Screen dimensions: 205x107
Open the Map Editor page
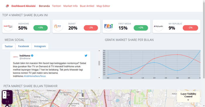tap(103, 6)
